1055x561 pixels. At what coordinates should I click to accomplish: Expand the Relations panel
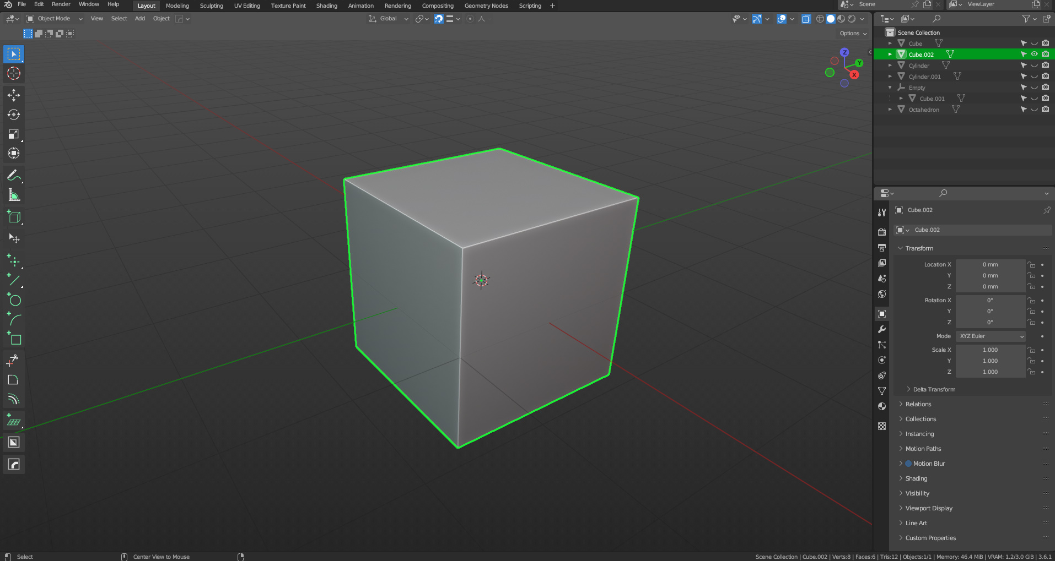918,404
